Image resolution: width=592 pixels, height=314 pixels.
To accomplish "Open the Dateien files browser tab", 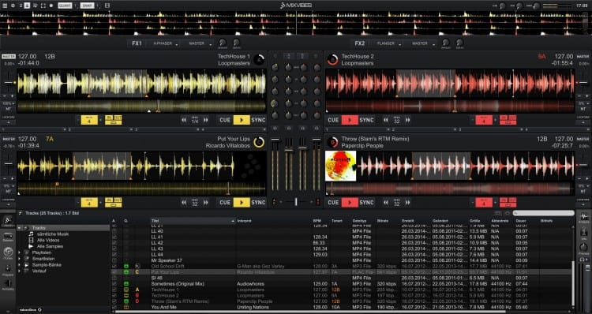I will (x=8, y=237).
